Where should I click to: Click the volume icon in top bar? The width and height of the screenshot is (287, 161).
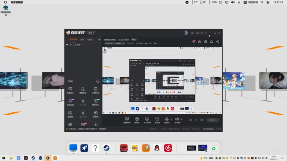[233, 3]
